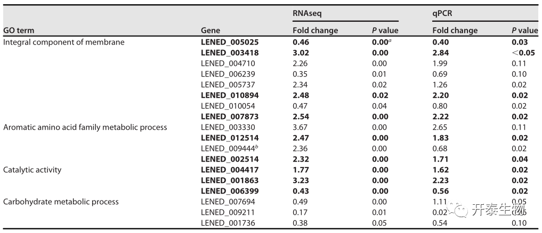Click the <0.05 qPCR P value cell
Viewport: 542px width, 233px height.
(x=523, y=53)
